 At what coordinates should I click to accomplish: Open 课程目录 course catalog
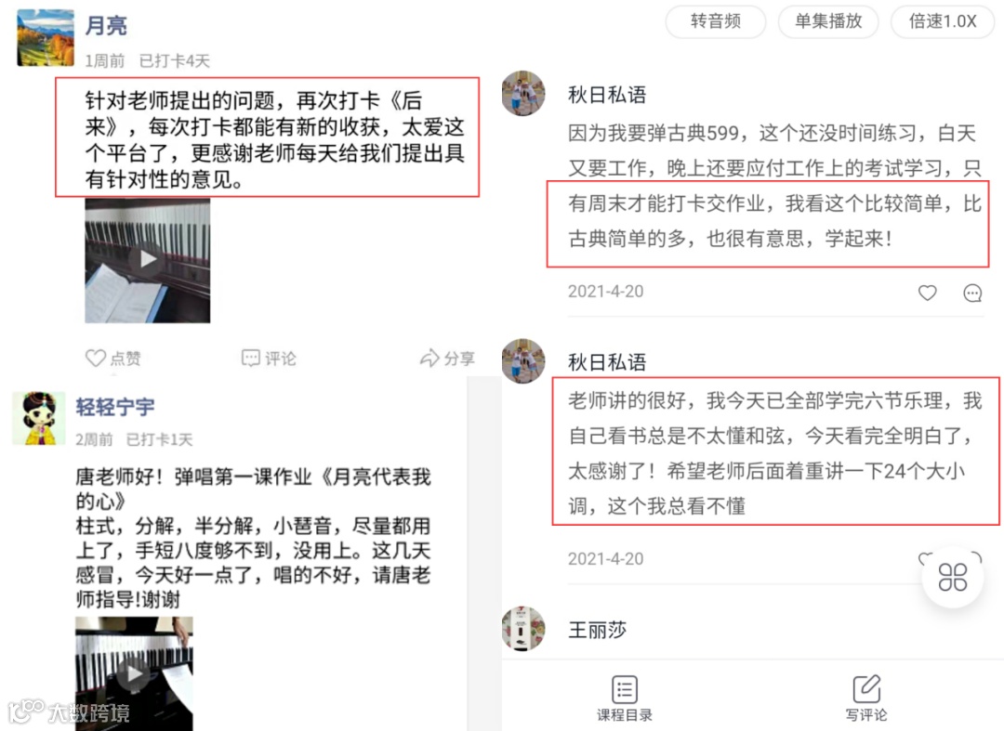625,698
